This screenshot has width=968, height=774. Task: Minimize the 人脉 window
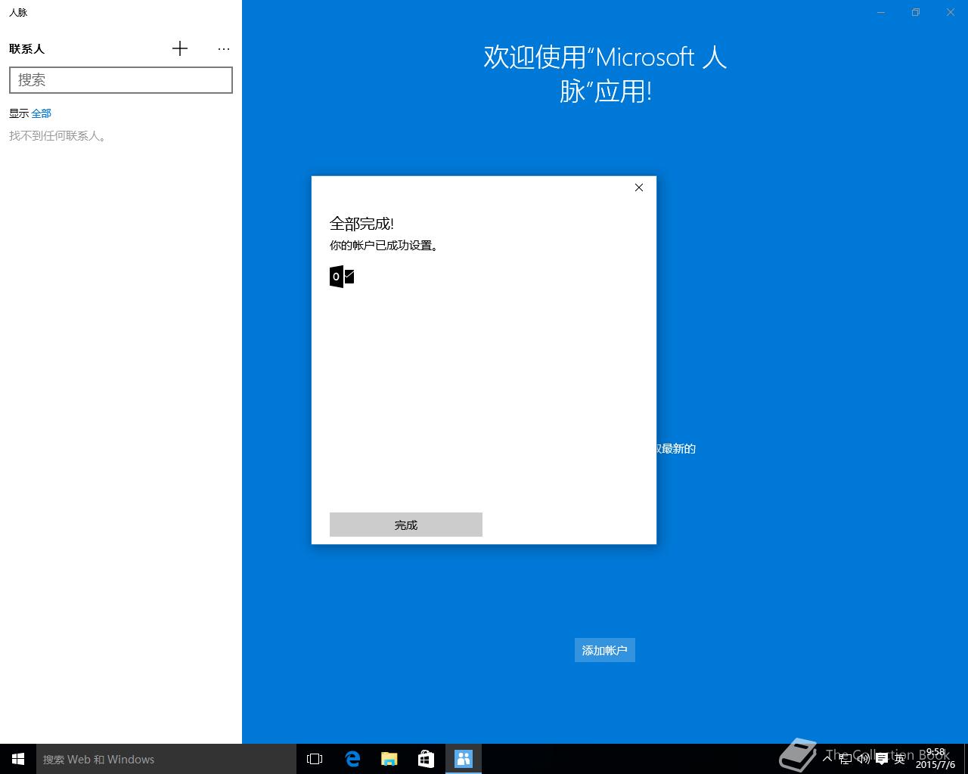881,12
